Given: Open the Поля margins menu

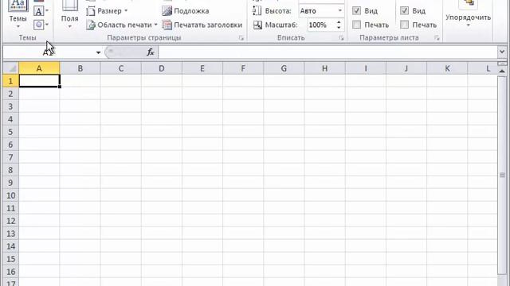Looking at the screenshot, I should 69,14.
